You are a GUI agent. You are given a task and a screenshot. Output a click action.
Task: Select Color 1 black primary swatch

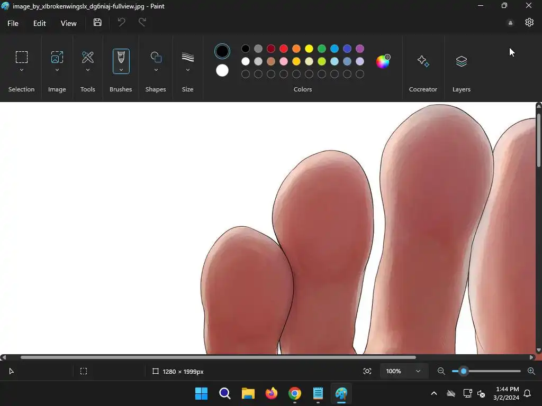pyautogui.click(x=222, y=51)
